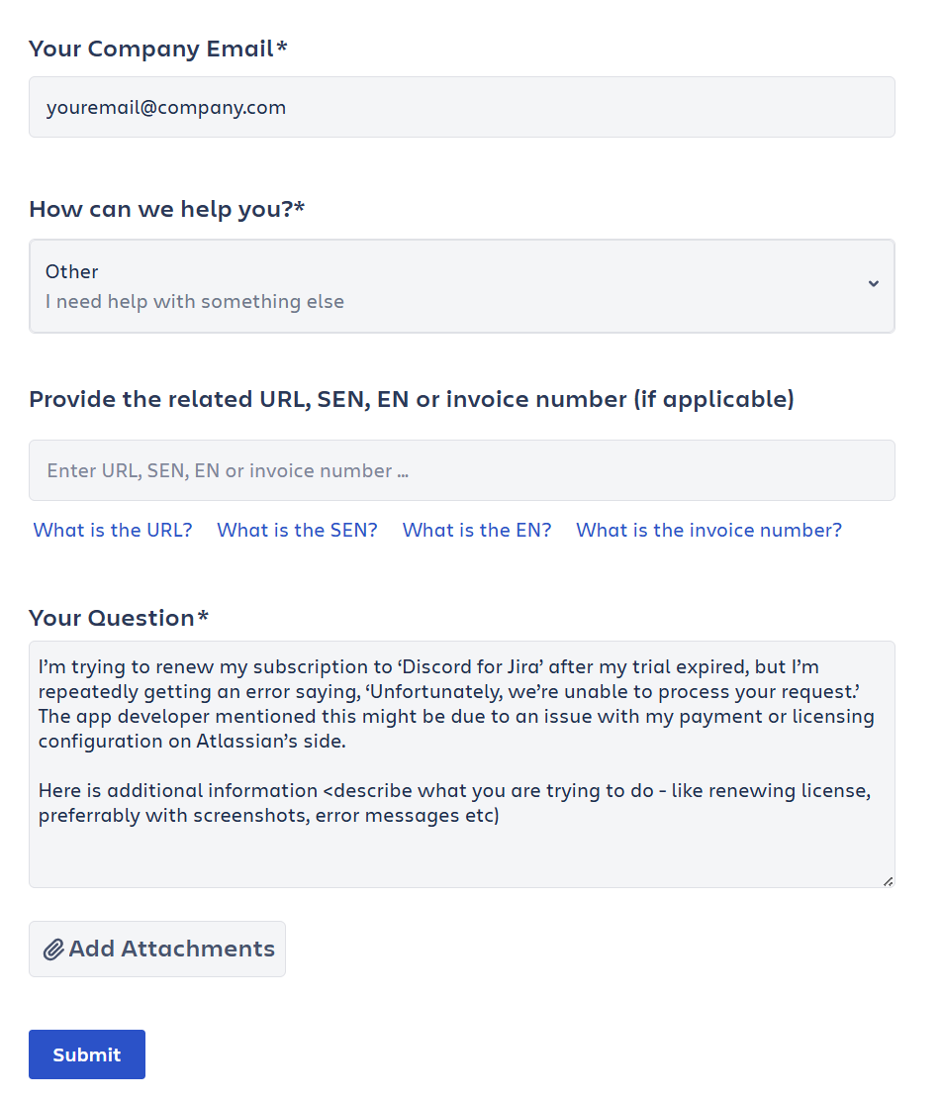Open the 'What is the EN?' link
Screen dimensions: 941x1102
pos(477,530)
